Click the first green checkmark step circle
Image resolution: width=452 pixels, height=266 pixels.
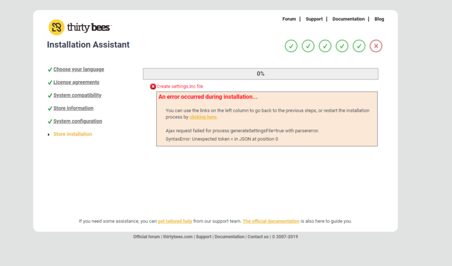pyautogui.click(x=291, y=46)
